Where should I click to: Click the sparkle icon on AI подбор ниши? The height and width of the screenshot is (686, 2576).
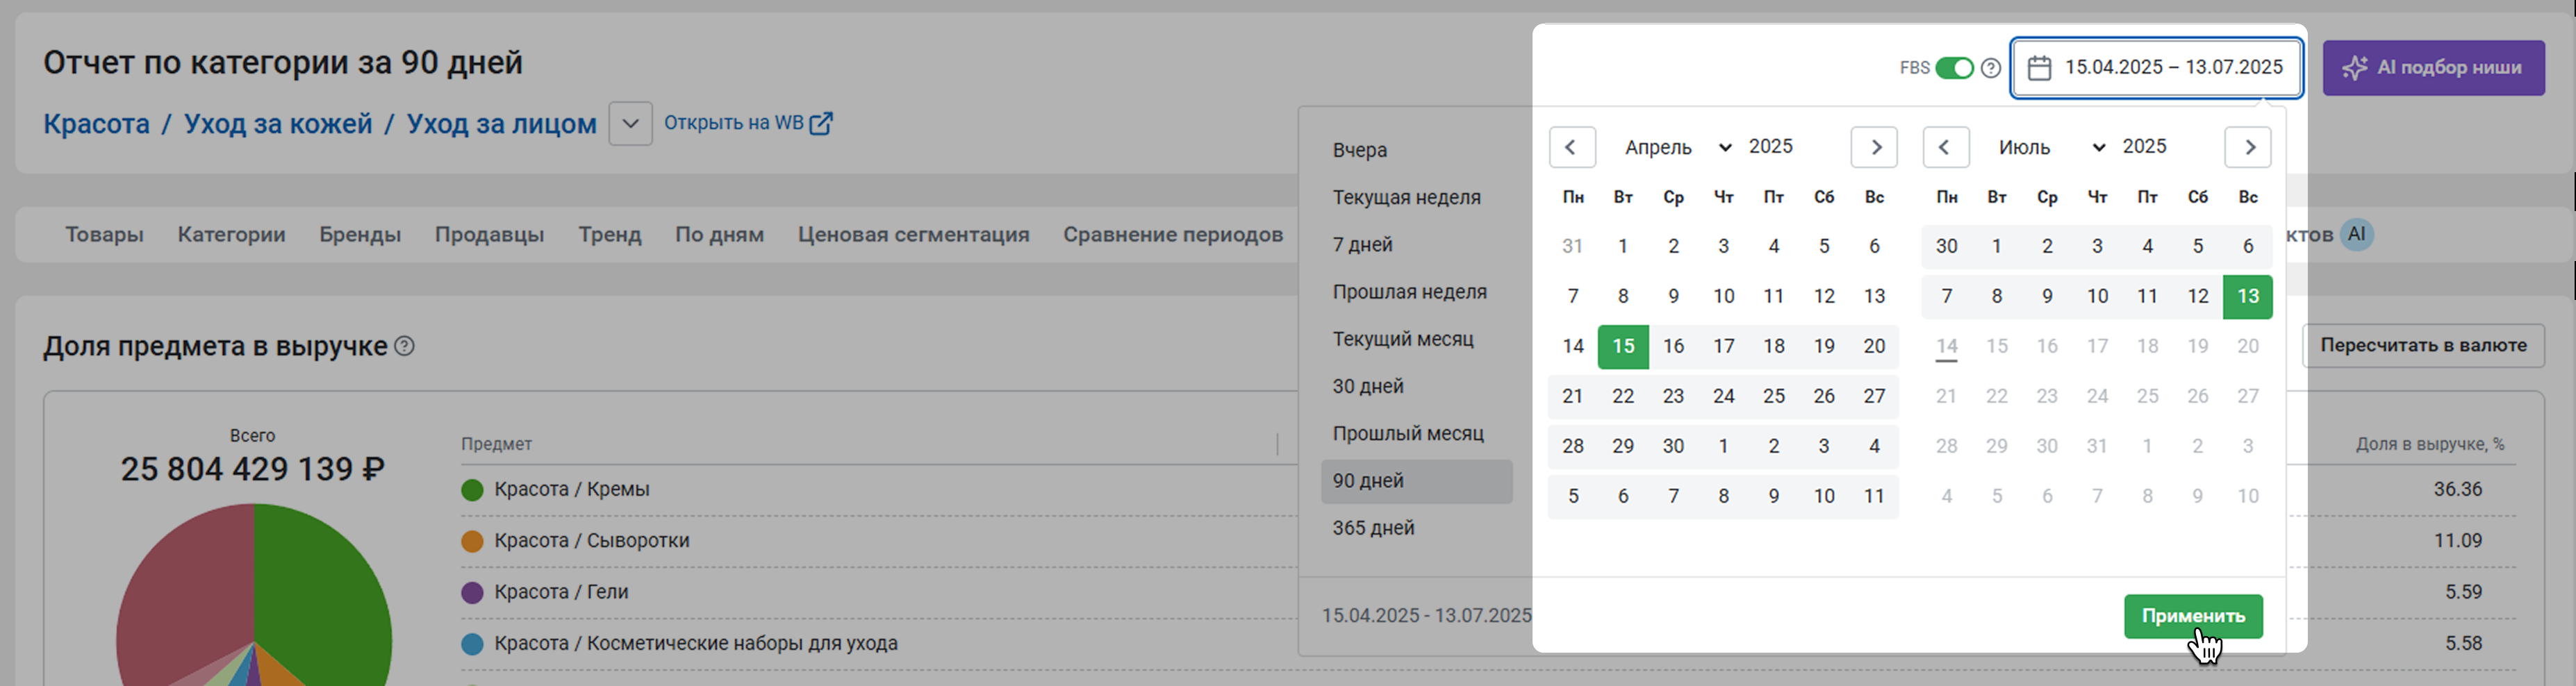2355,68
